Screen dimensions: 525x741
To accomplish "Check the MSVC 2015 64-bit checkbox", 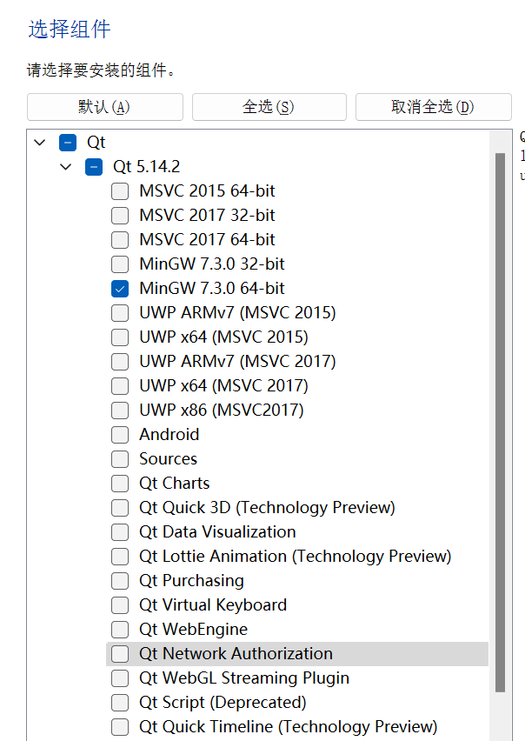I will (120, 191).
